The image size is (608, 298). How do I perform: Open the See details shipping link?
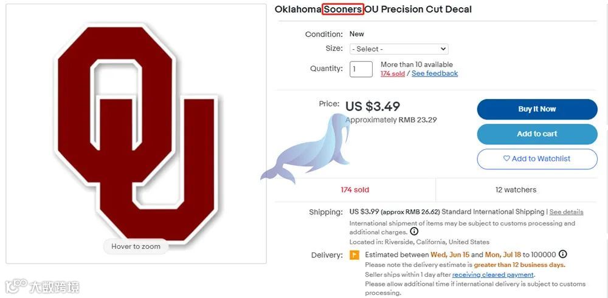click(x=566, y=212)
